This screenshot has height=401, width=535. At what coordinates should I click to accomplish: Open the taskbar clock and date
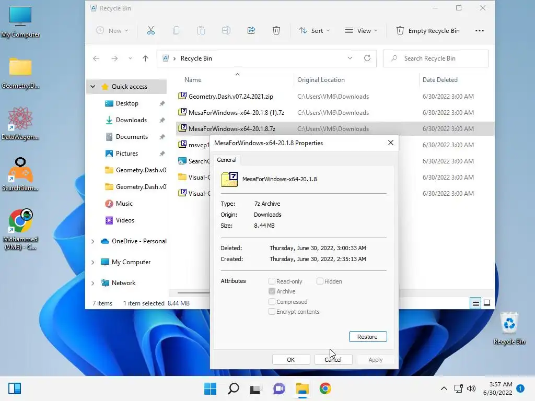click(x=498, y=388)
